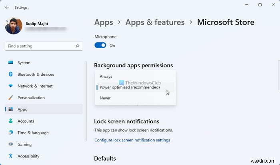Minimize the Settings window

click(x=247, y=5)
